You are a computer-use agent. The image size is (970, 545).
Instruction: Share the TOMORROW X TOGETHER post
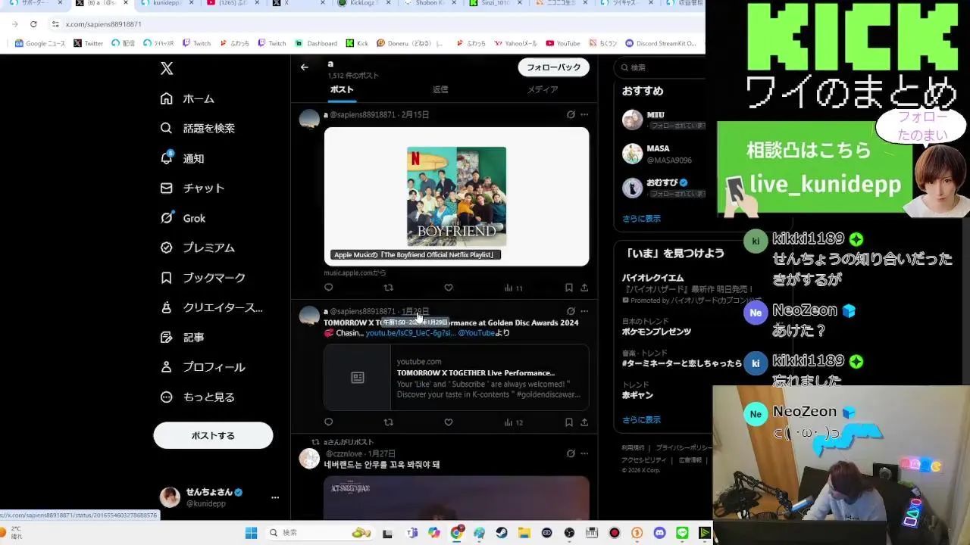click(x=584, y=422)
